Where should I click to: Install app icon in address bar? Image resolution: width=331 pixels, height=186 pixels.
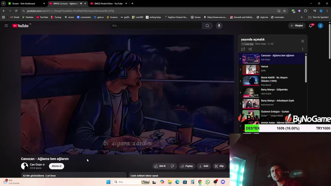click(279, 11)
